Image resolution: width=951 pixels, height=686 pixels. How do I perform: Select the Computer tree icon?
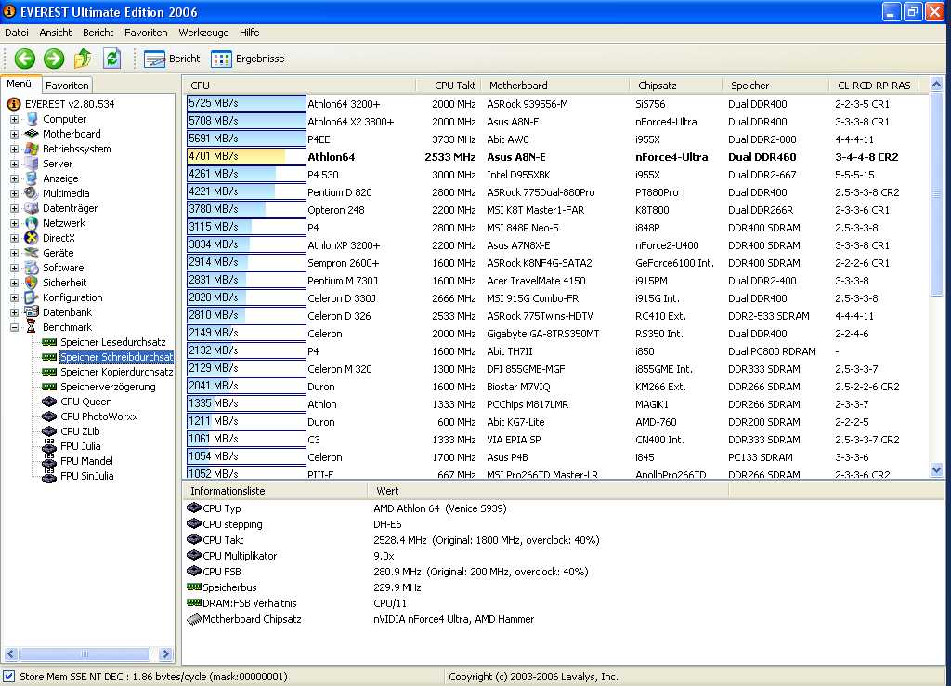[x=32, y=119]
